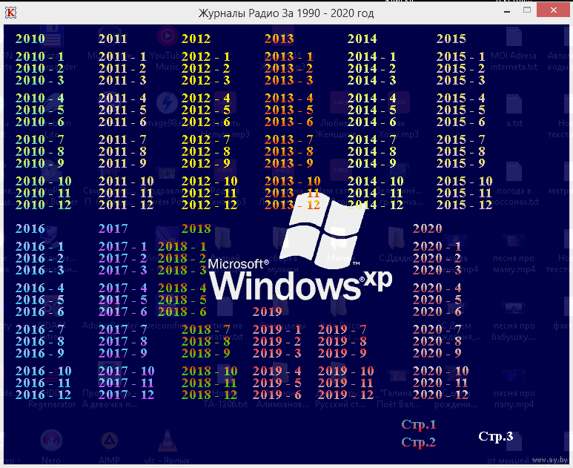Open issue 2015 - 8
The height and width of the screenshot is (468, 573).
pyautogui.click(x=461, y=151)
